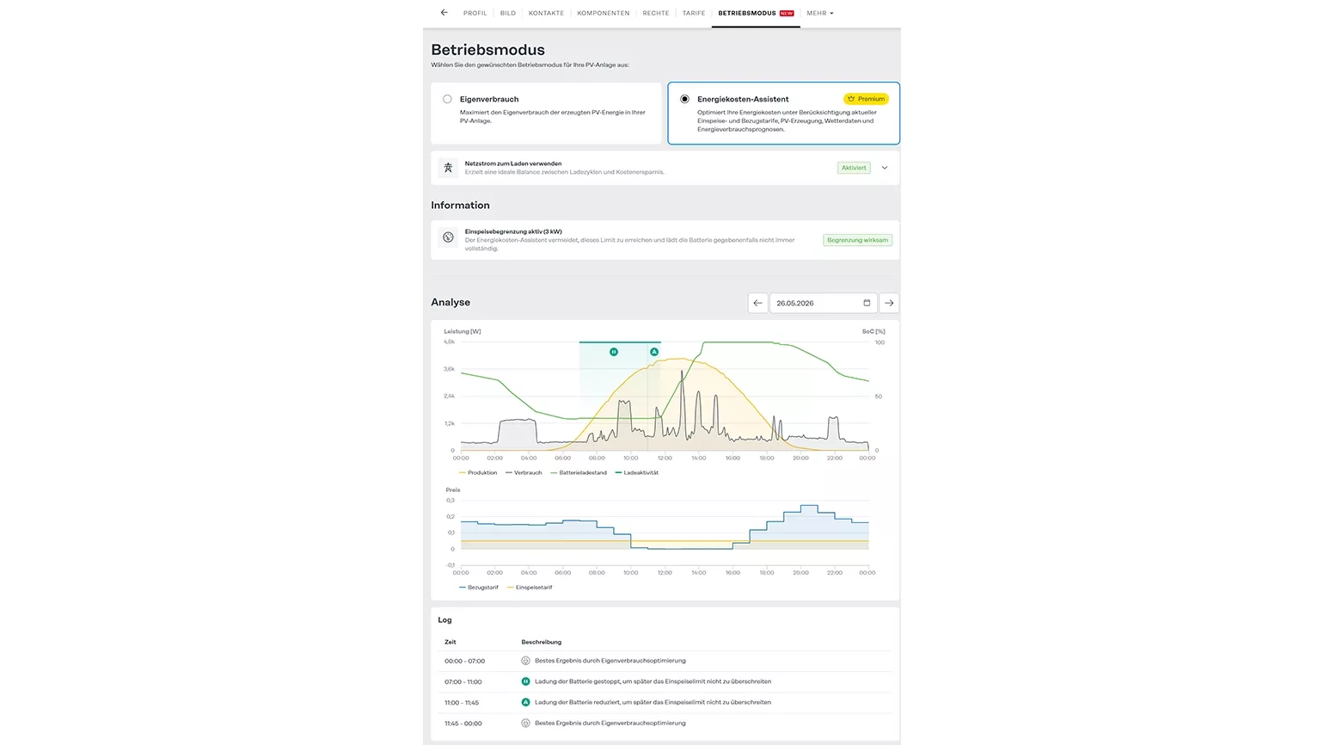Click the date field showing 26.05.2026
The width and height of the screenshot is (1324, 745).
click(x=823, y=303)
